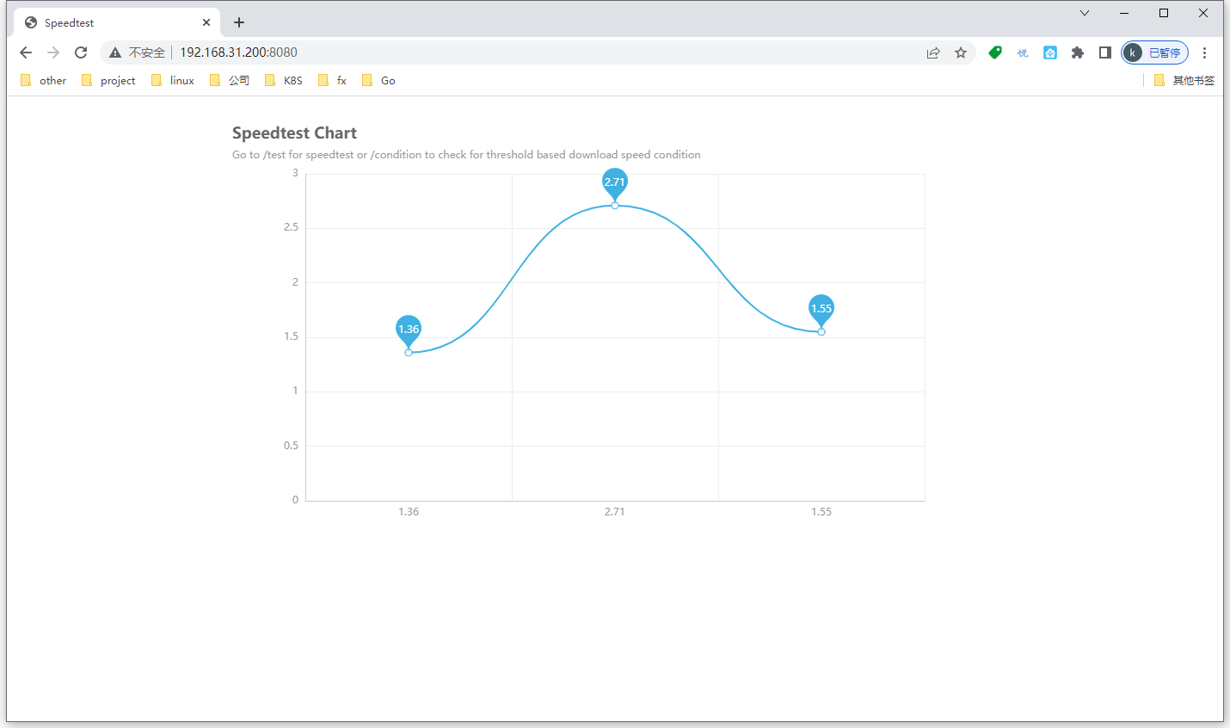Open the green tag extension
The width and height of the screenshot is (1230, 728).
click(x=995, y=52)
